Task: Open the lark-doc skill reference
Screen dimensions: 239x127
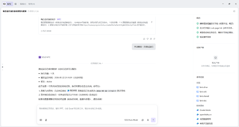Action: point(203,100)
